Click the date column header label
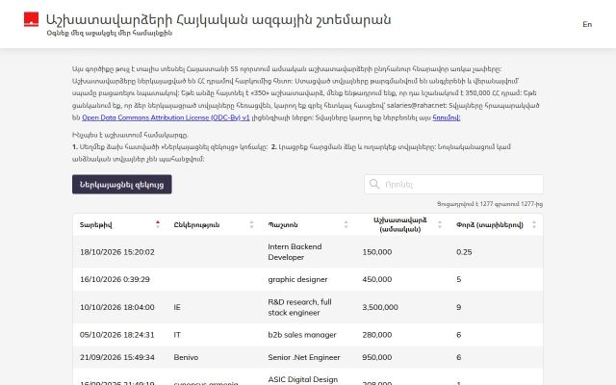Viewport: 616px width, 385px height. point(96,224)
